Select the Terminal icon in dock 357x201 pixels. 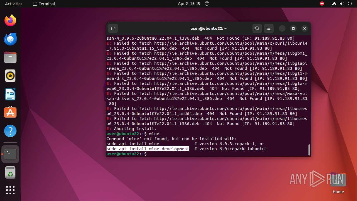tap(10, 154)
